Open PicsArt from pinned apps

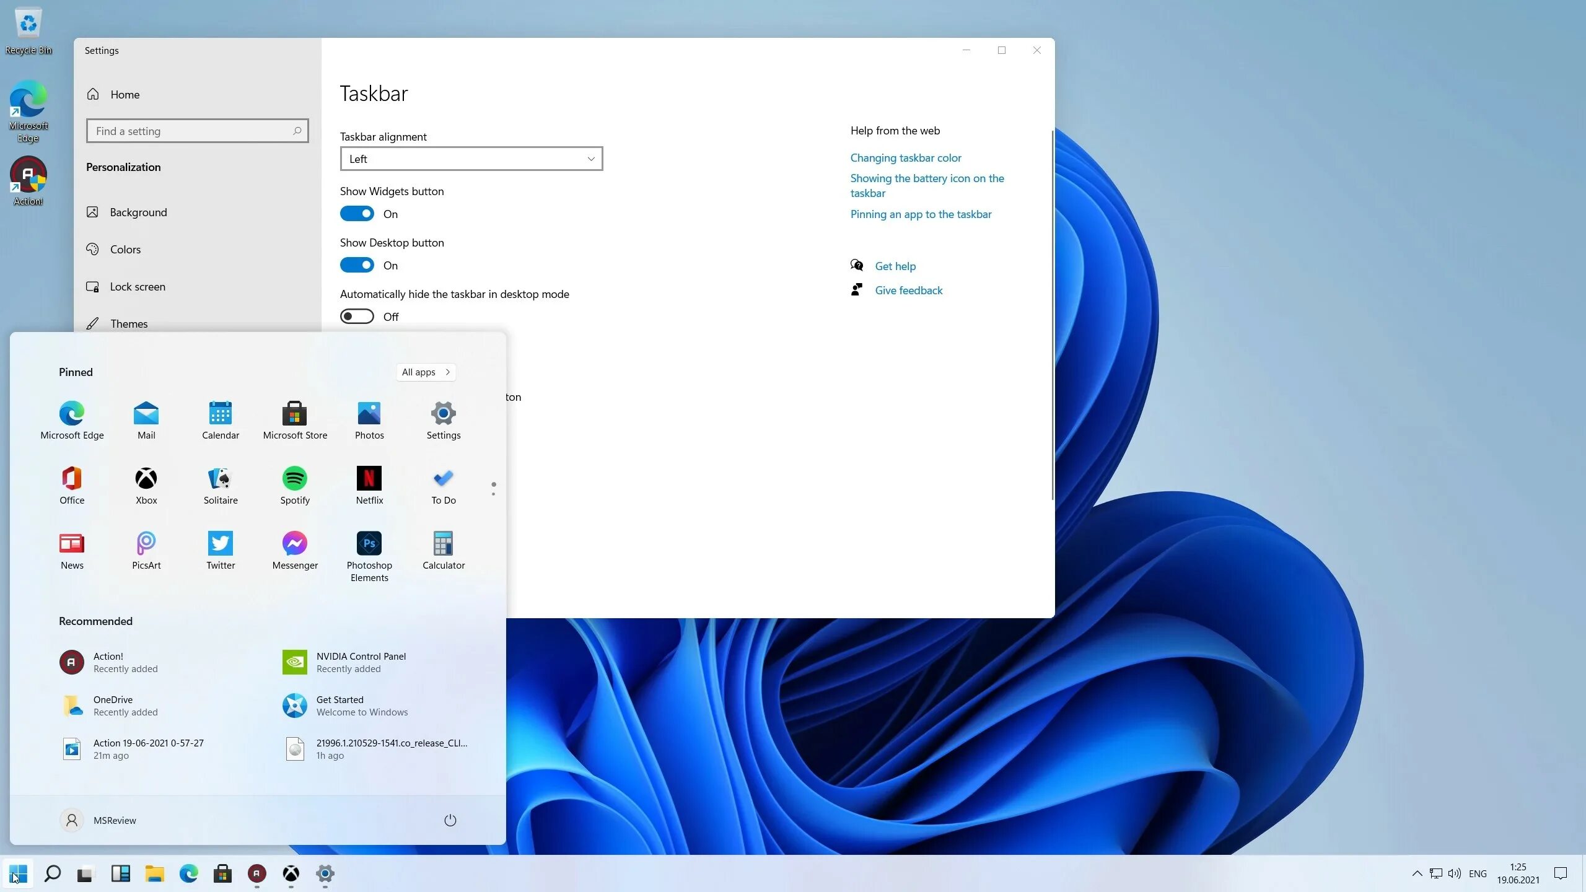145,543
